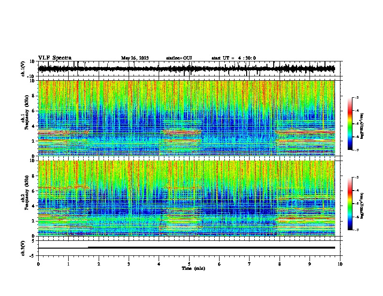
Task: Click the "-7" label on ch.2 color bar
Action: coord(357,230)
